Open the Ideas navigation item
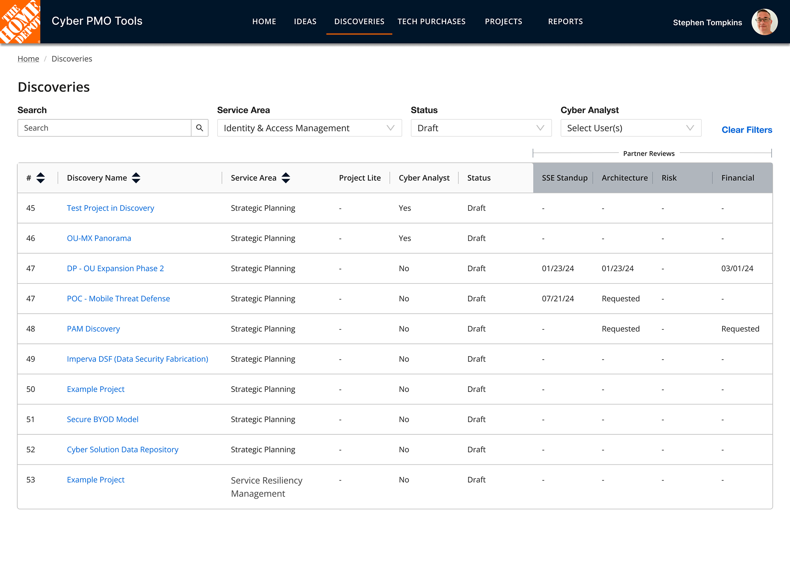Screen dimensions: 790x562 [305, 21]
